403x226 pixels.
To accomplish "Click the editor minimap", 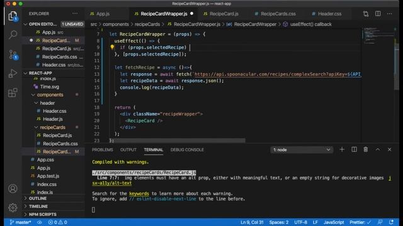I will click(x=378, y=36).
